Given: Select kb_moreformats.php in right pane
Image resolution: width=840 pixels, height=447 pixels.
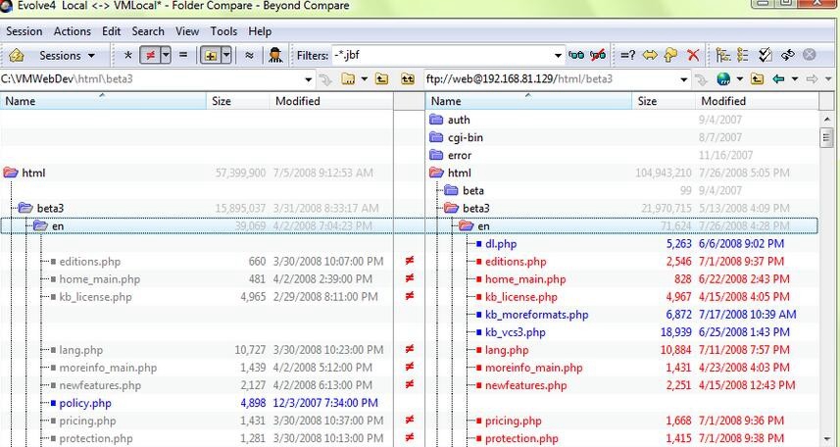Looking at the screenshot, I should tap(536, 315).
